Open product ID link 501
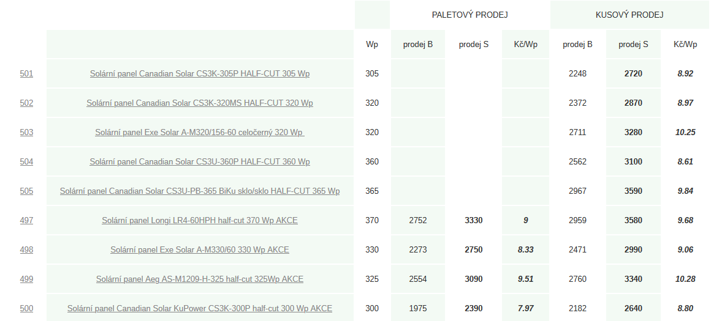The height and width of the screenshot is (321, 711). pyautogui.click(x=26, y=73)
